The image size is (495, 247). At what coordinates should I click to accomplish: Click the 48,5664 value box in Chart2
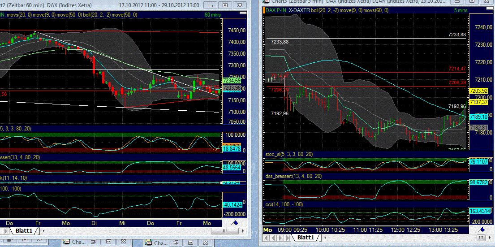232,168
